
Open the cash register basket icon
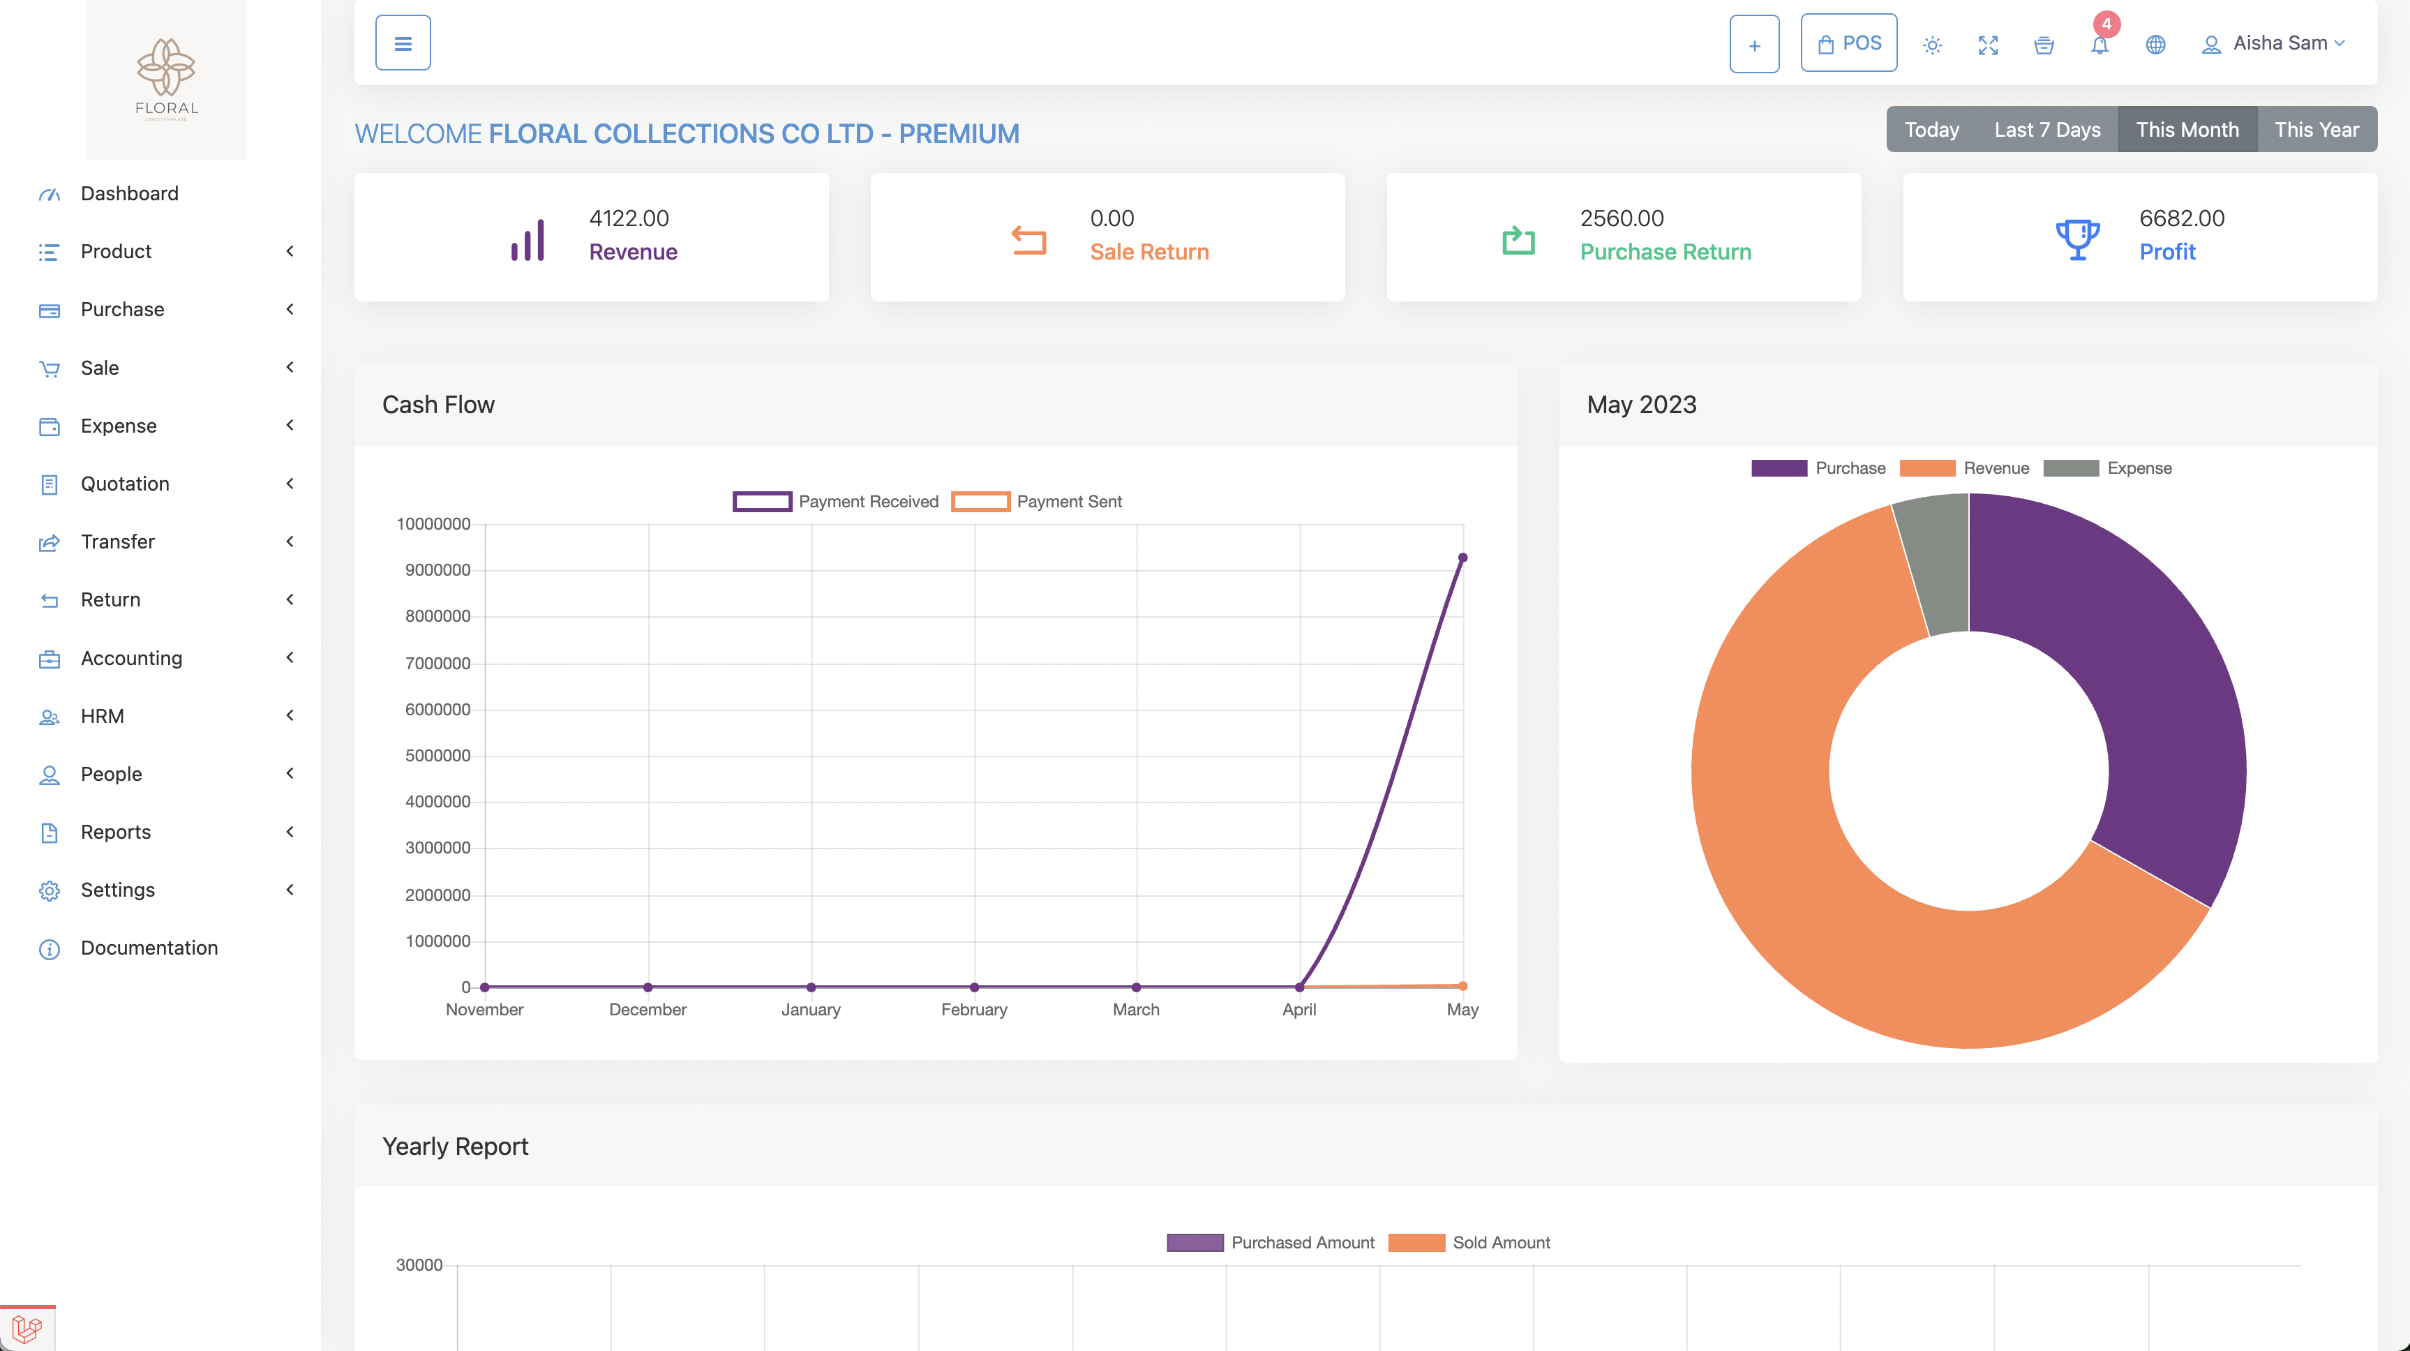[x=2044, y=45]
